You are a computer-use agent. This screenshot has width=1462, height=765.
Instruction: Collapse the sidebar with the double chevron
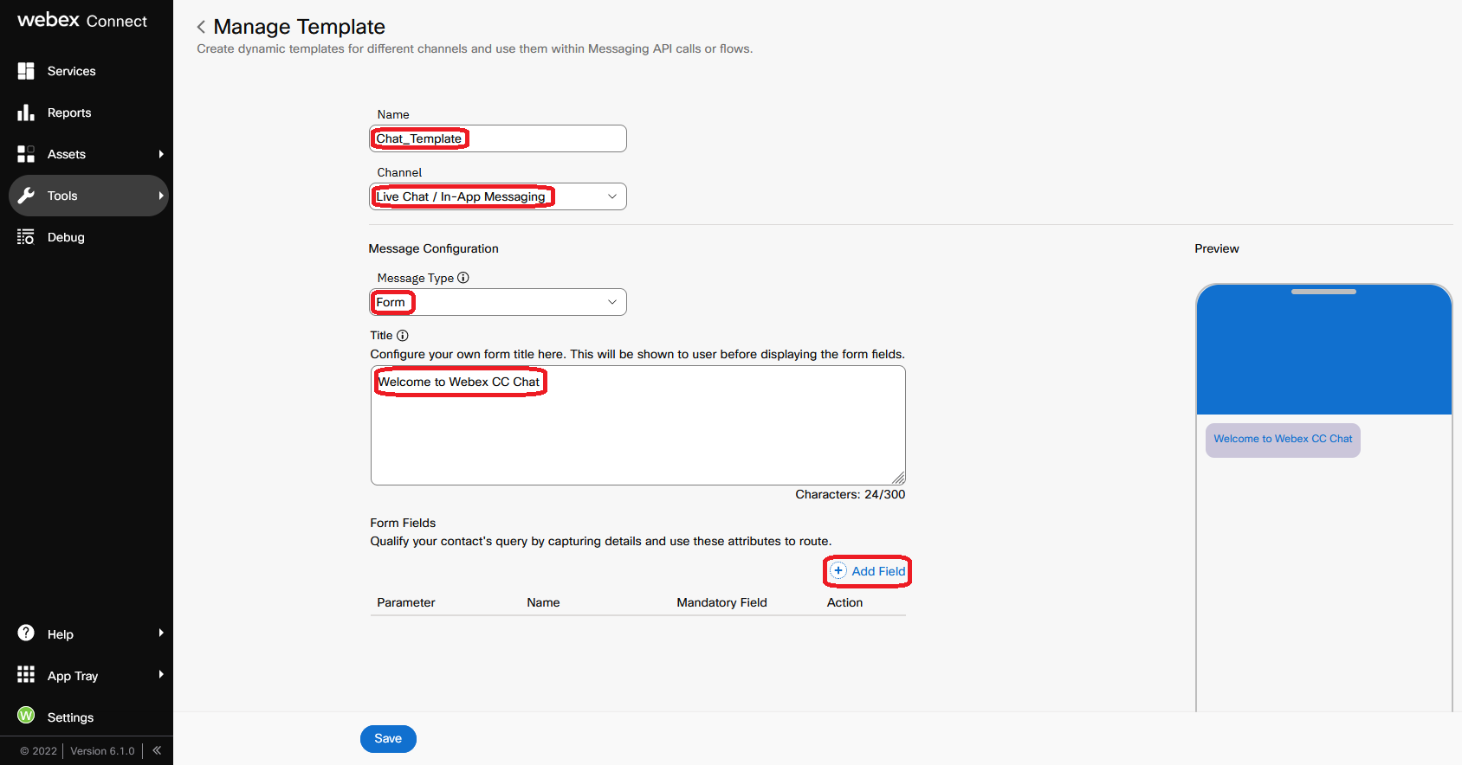157,750
